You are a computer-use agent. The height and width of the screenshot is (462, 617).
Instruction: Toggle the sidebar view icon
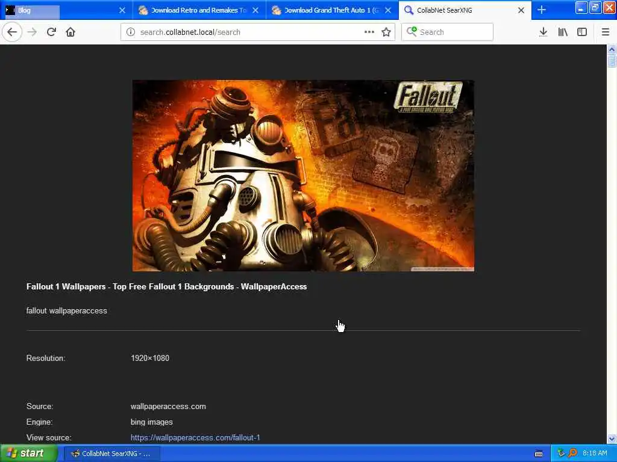(582, 32)
